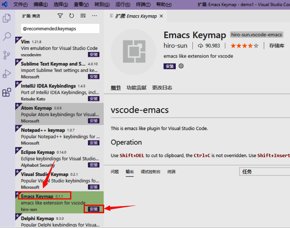290x228 pixels.
Task: Select the Atom Keymap entry
Action: (59, 114)
